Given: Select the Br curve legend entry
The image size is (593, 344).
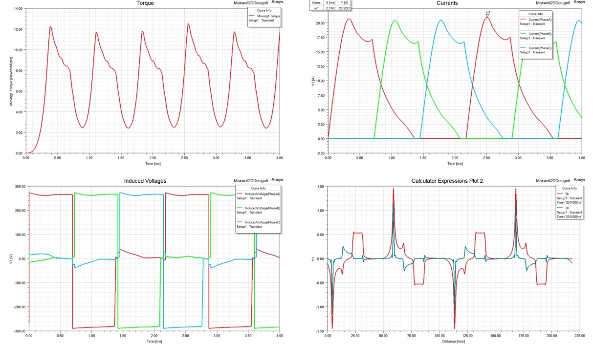Looking at the screenshot, I should (567, 194).
